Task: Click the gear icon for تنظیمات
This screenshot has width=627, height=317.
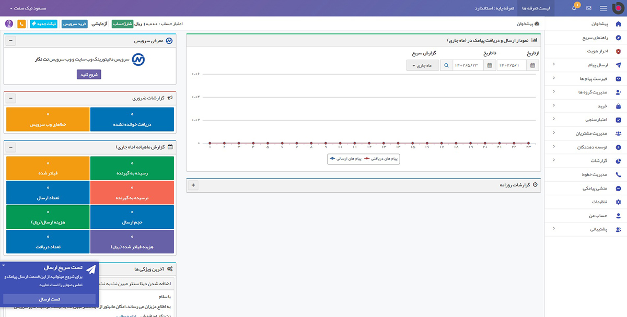Action: tap(619, 202)
